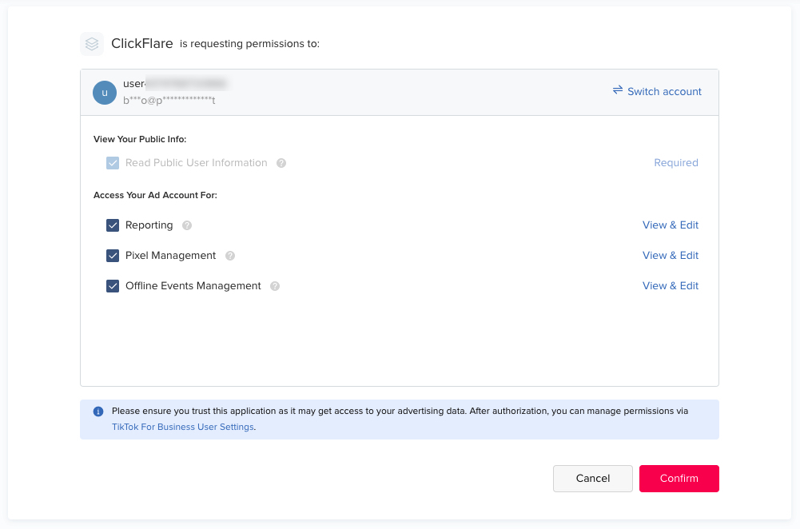Click the Offline Events Management label
This screenshot has width=800, height=529.
tap(193, 286)
